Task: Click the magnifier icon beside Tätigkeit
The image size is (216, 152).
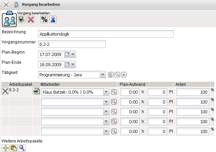Action: (117, 75)
